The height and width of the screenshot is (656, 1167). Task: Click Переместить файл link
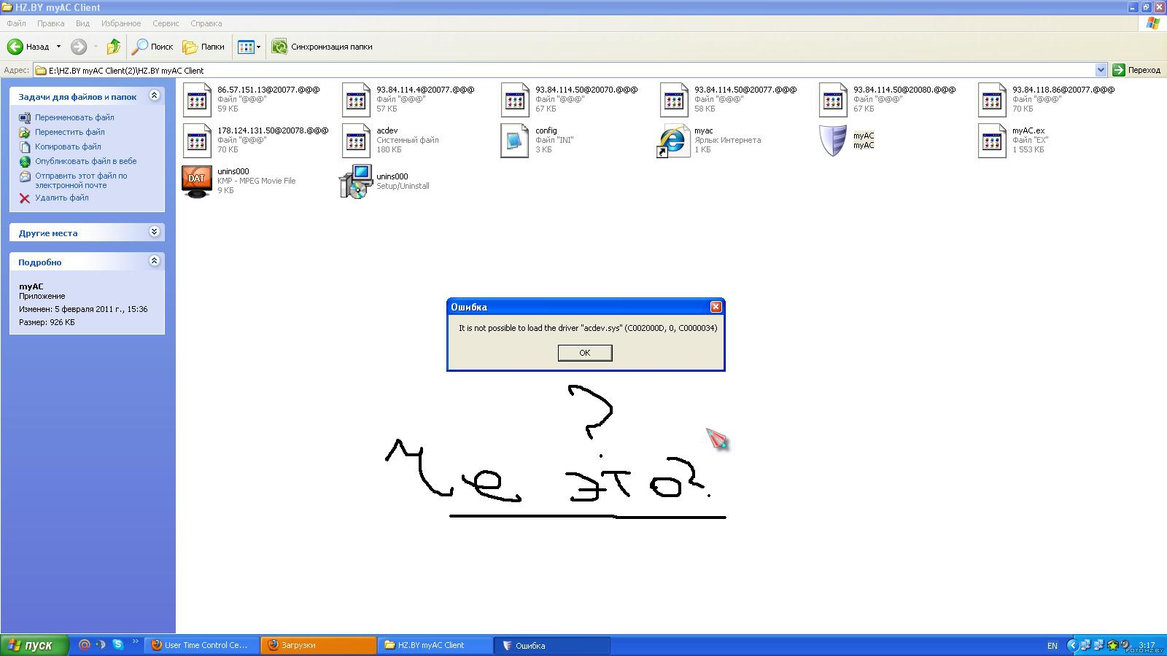point(70,132)
